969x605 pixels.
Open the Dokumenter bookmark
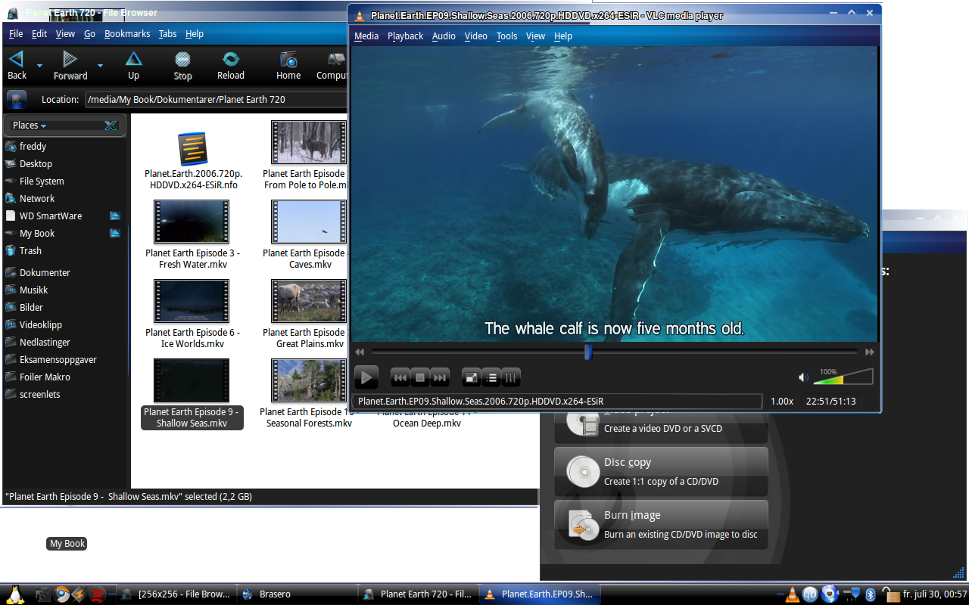pyautogui.click(x=45, y=273)
